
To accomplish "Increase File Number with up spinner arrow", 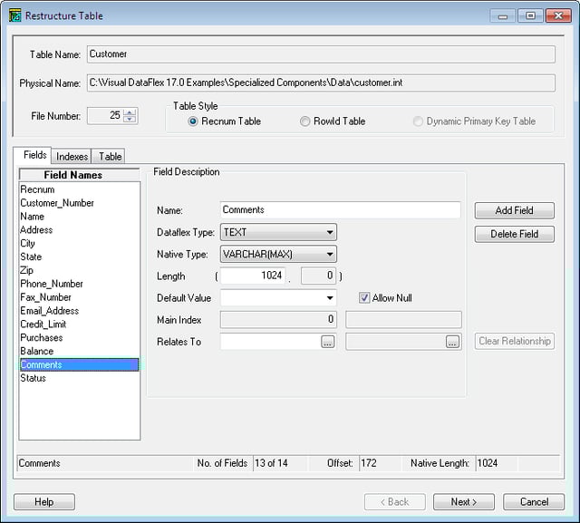I will click(x=130, y=112).
